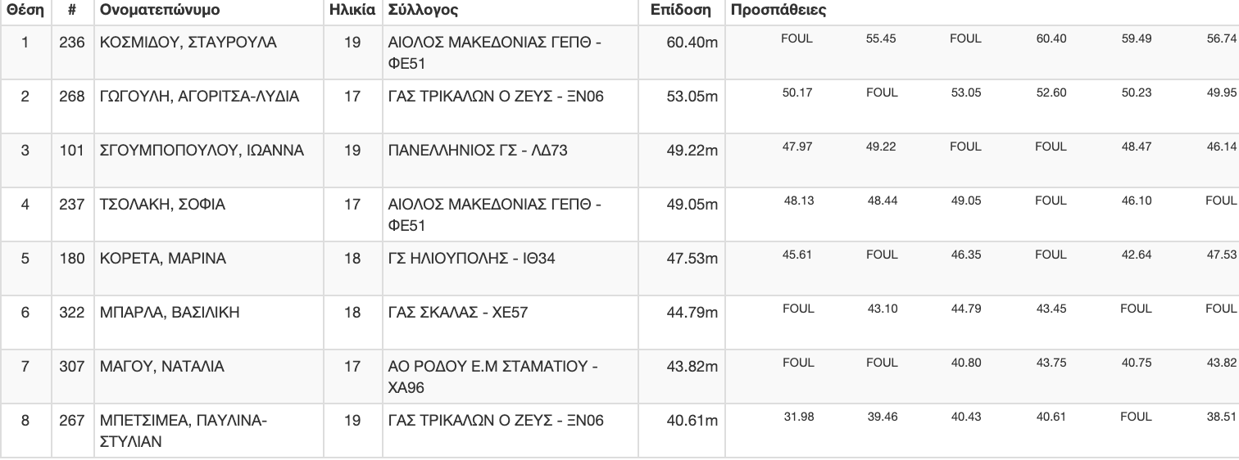Select athlete ΜΠΑΡΛΑ, ΒΑΣΙΛΙΚΗ
Image resolution: width=1239 pixels, height=460 pixels.
tap(169, 313)
